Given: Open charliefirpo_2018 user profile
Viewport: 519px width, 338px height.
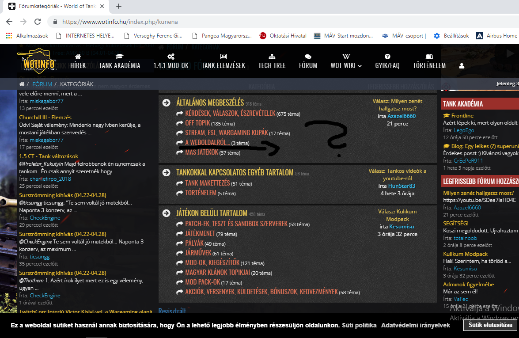Looking at the screenshot, I should click(50, 179).
